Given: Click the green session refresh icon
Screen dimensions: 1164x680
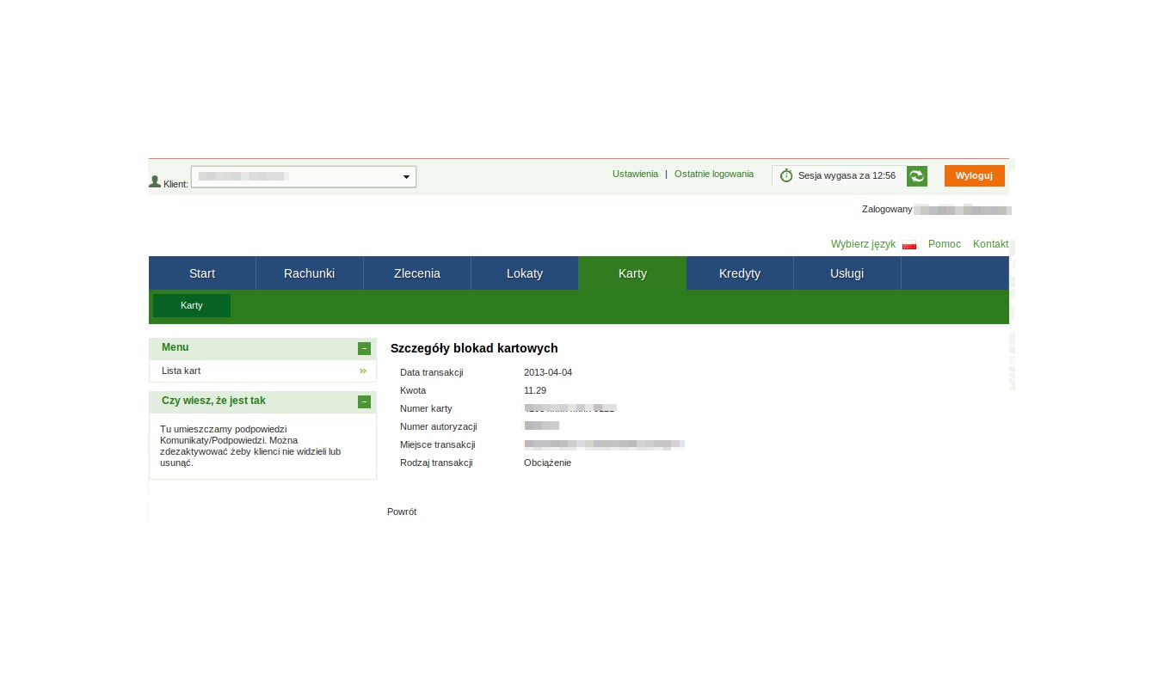Looking at the screenshot, I should click(917, 175).
